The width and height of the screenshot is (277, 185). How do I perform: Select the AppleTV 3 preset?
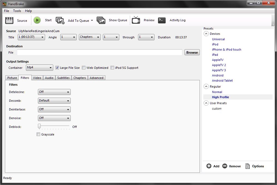[x=219, y=70]
